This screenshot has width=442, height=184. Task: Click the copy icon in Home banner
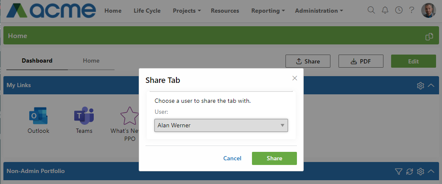[x=429, y=36]
